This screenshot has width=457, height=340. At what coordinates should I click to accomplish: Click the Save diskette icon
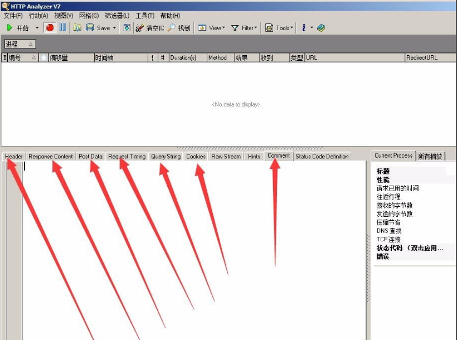point(89,27)
